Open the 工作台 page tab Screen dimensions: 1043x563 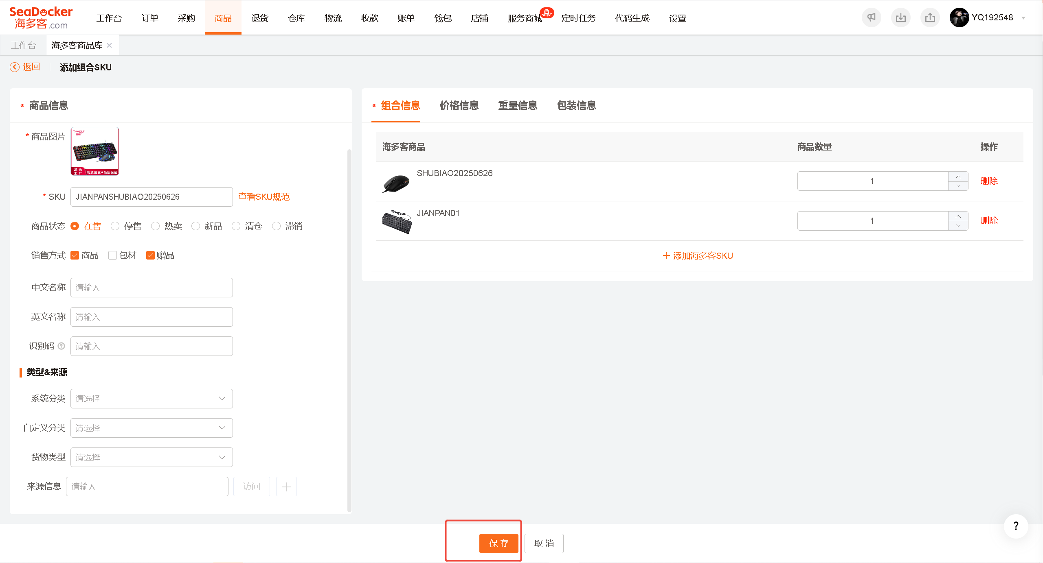(x=24, y=46)
